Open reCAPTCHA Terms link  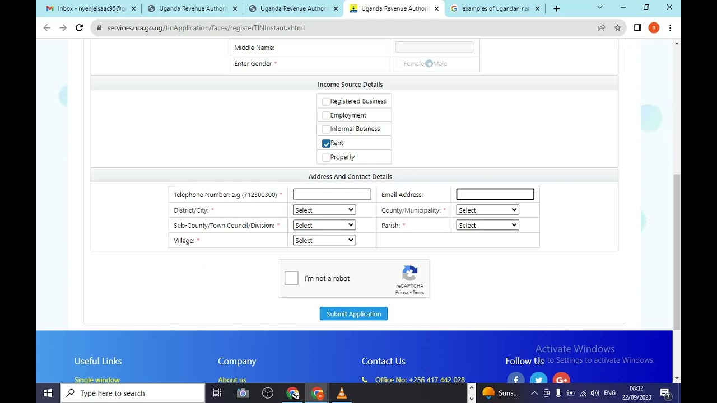(418, 292)
